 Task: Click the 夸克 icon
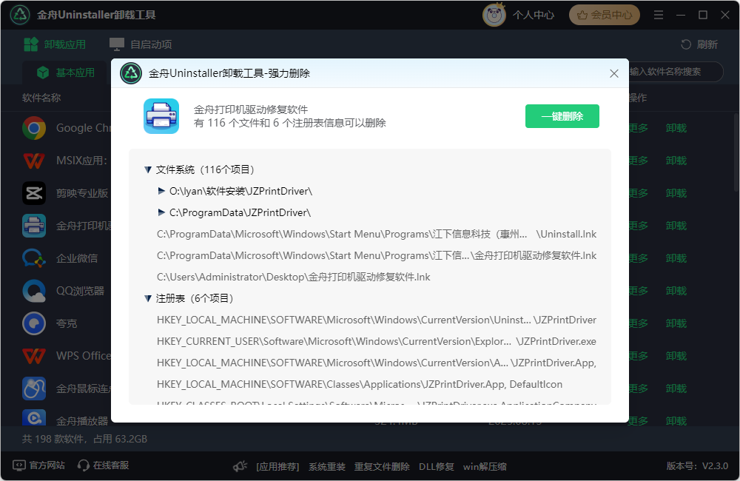click(34, 323)
